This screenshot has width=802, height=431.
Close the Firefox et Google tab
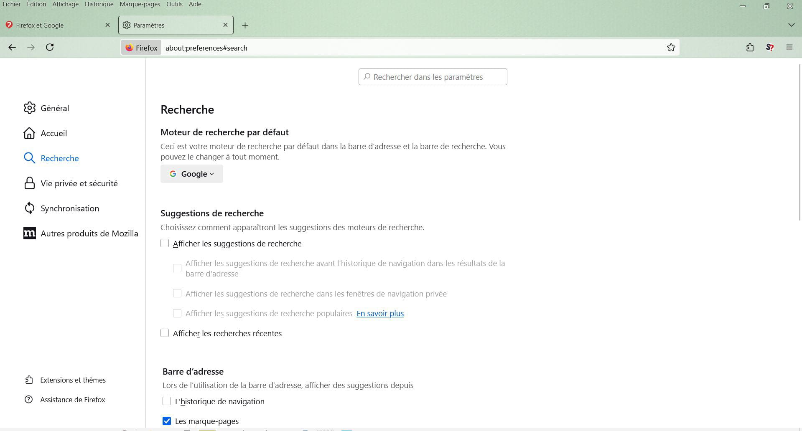point(107,25)
